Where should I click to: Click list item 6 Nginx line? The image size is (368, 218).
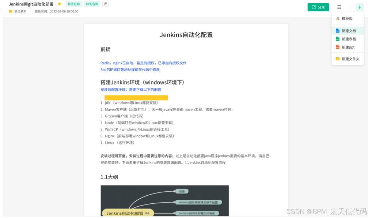click(138, 136)
